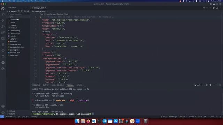
Task: Open Finder from the Dock
Action: click(x=77, y=121)
